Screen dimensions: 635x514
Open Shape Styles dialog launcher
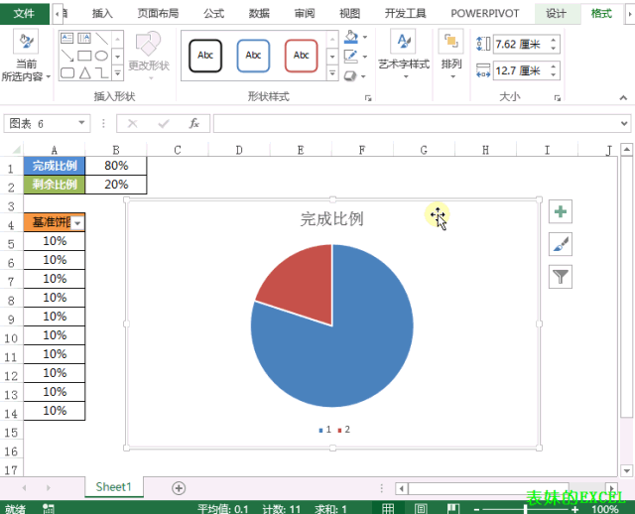(x=368, y=98)
